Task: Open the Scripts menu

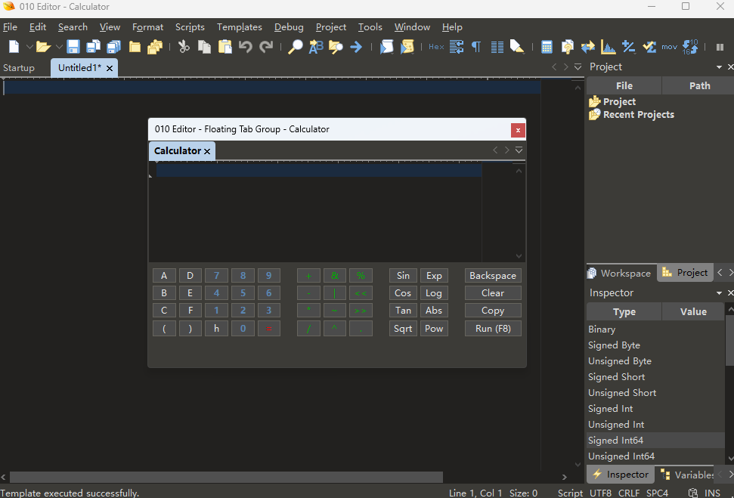Action: [190, 27]
